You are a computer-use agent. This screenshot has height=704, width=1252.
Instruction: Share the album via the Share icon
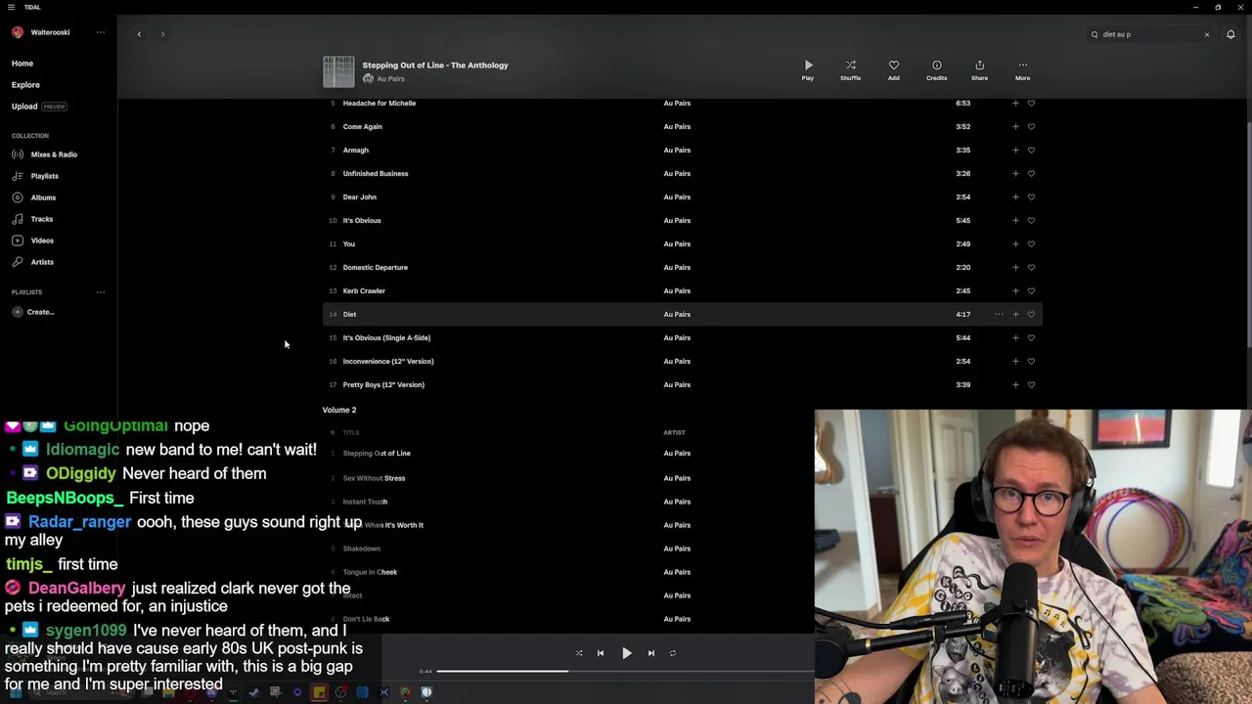979,69
